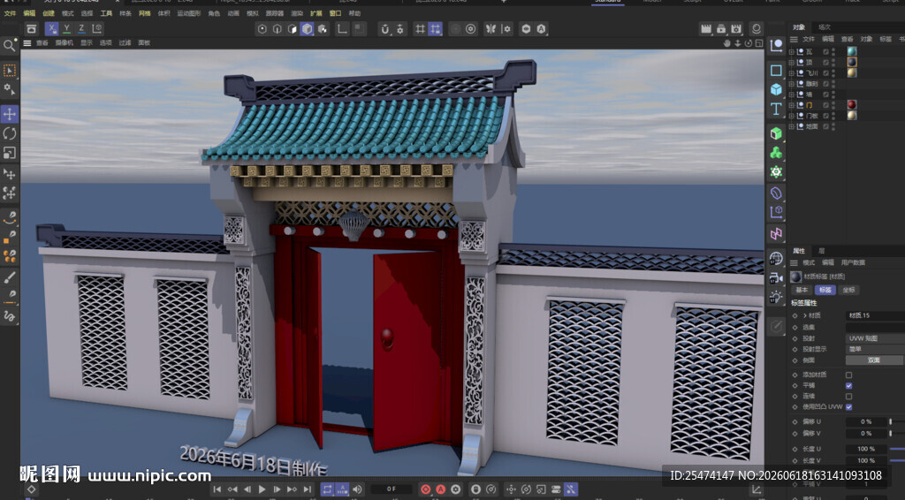The width and height of the screenshot is (905, 500).
Task: Click the 标签 button in attributes
Action: tap(825, 290)
